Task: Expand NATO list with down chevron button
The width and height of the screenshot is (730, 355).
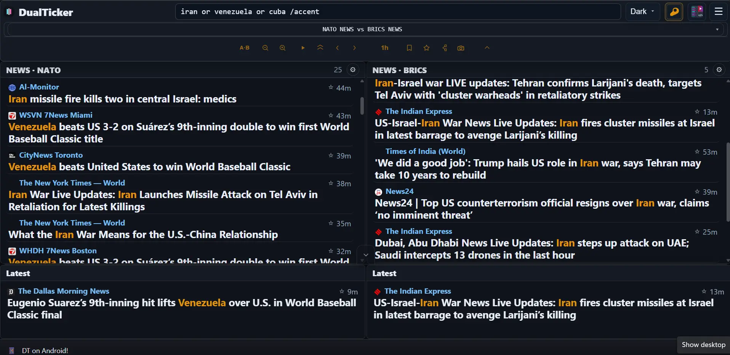Action: click(365, 255)
